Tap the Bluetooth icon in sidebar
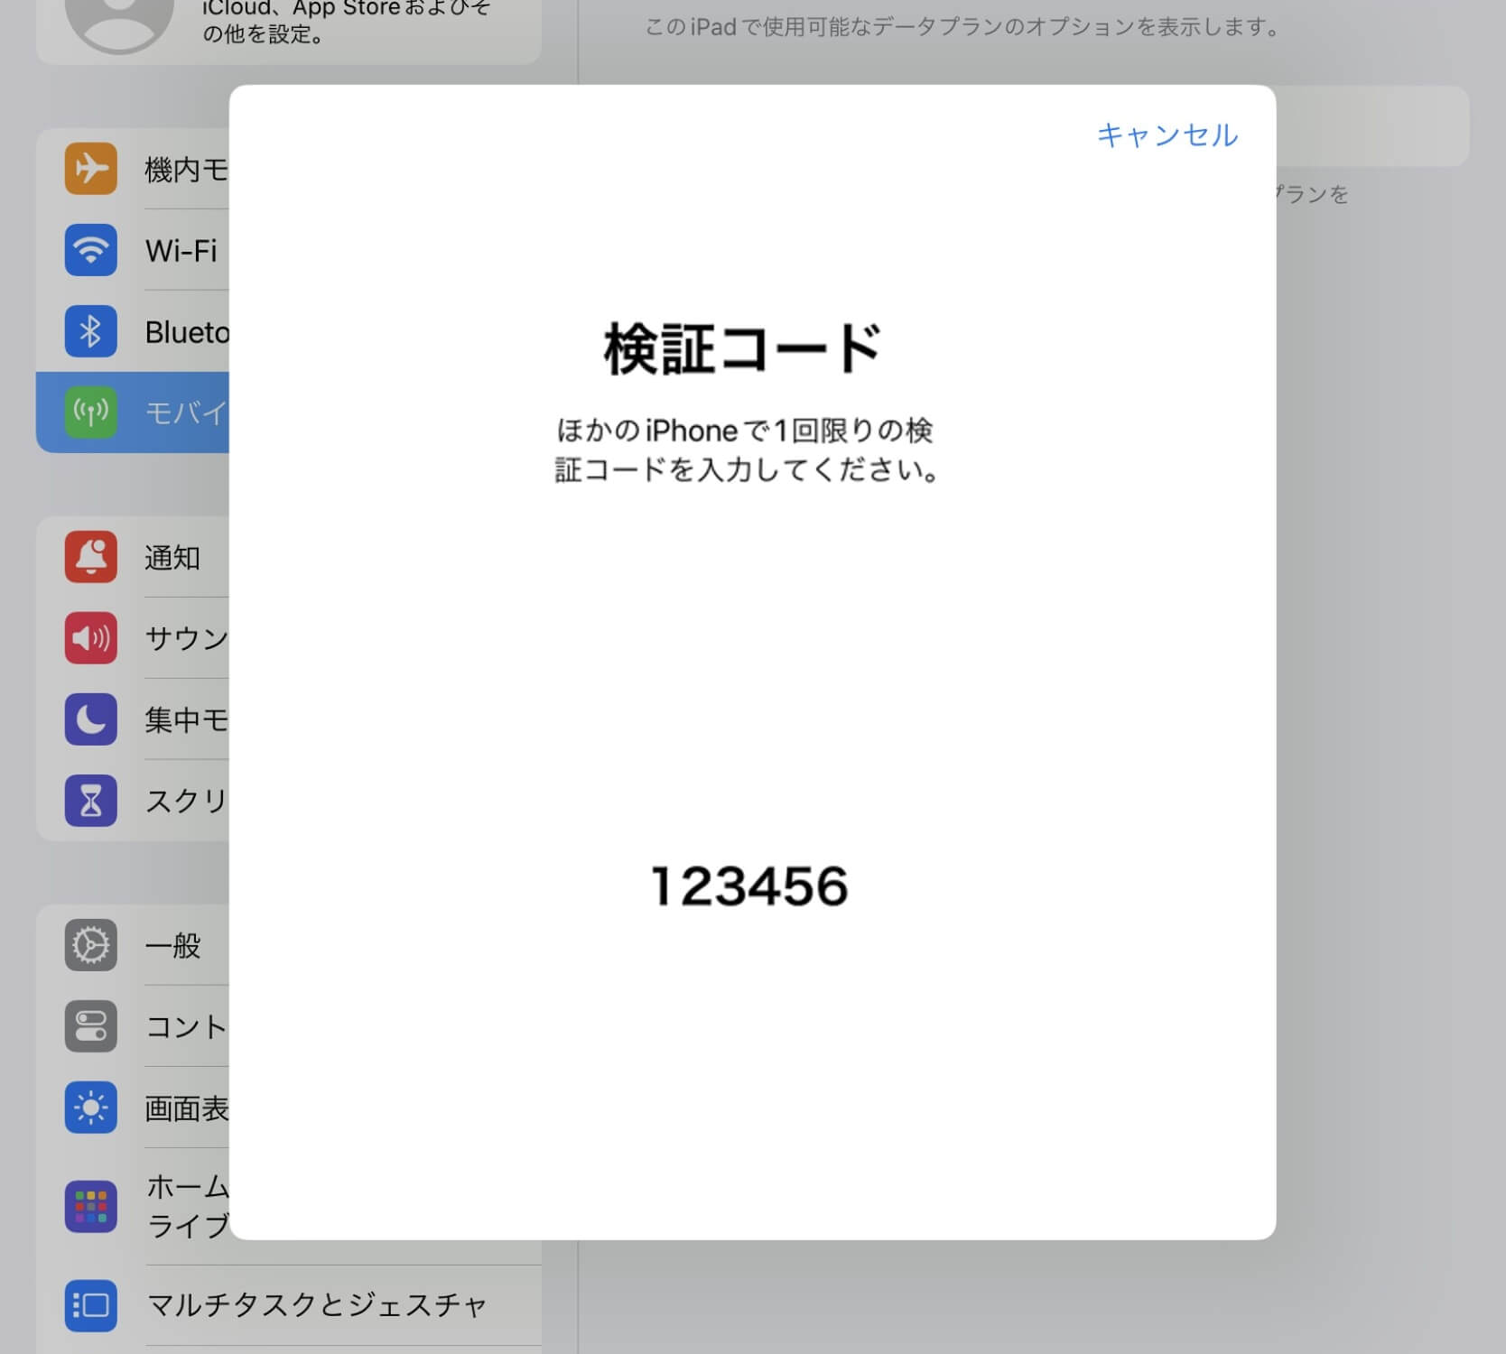Viewport: 1506px width, 1354px height. click(x=90, y=331)
